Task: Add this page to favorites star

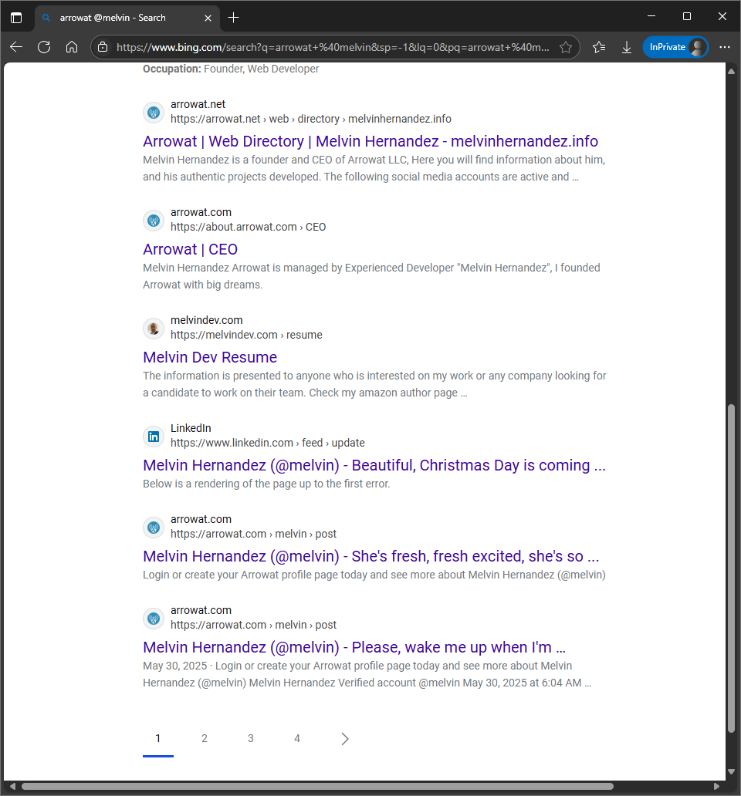Action: 565,47
